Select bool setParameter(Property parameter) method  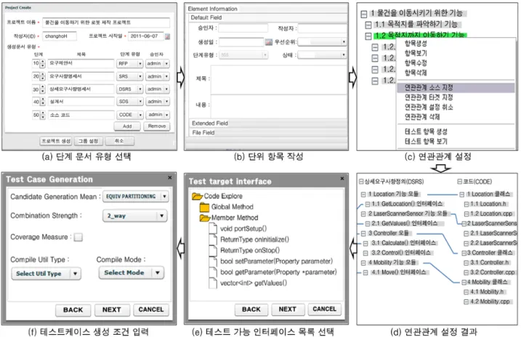pyautogui.click(x=276, y=261)
